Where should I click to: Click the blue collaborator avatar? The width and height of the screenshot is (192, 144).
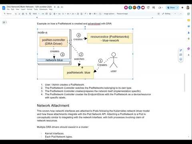tap(139, 8)
